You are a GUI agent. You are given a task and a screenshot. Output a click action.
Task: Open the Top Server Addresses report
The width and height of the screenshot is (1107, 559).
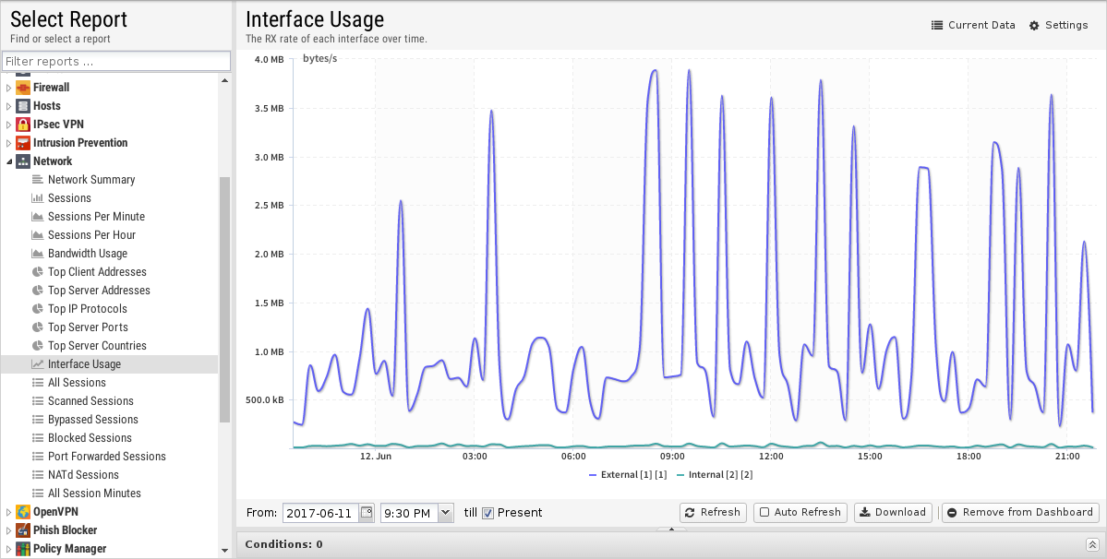pos(99,291)
